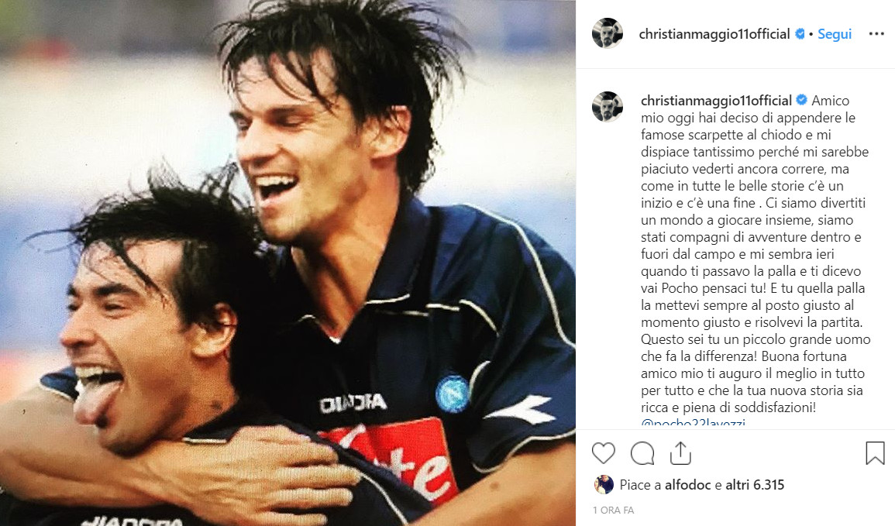
Task: Open the caption author avatar
Action: (x=608, y=107)
